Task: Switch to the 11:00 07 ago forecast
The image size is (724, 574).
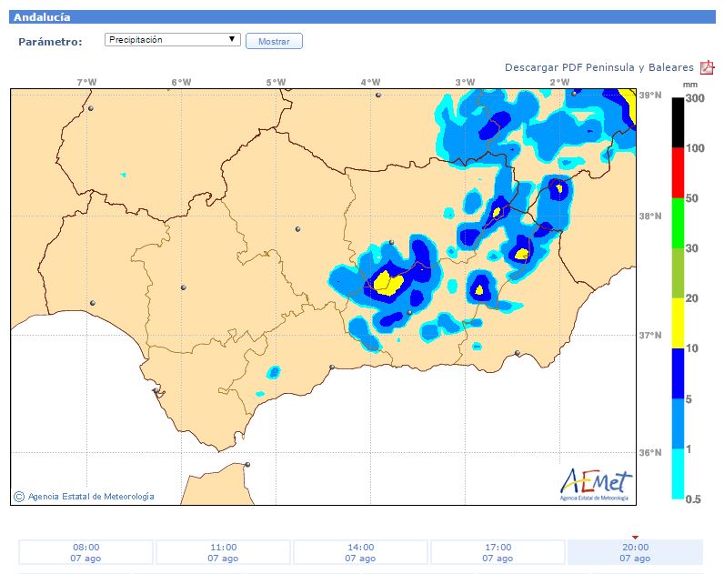Action: click(223, 552)
